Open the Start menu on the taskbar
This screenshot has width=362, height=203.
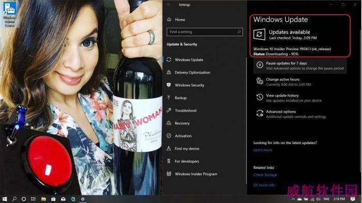[5, 199]
